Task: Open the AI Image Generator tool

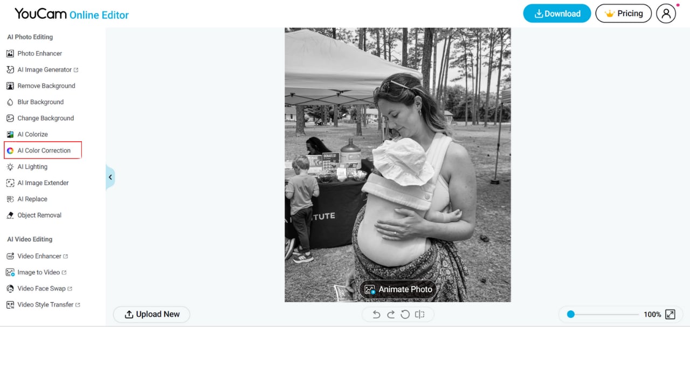Action: 44,70
